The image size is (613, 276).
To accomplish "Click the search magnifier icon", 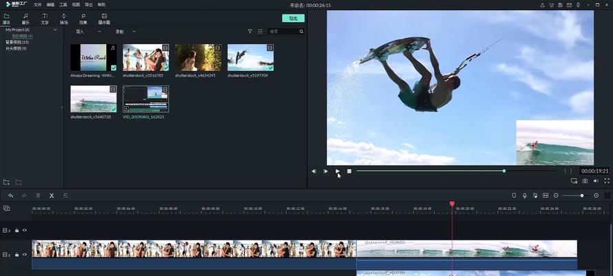I will [x=301, y=31].
